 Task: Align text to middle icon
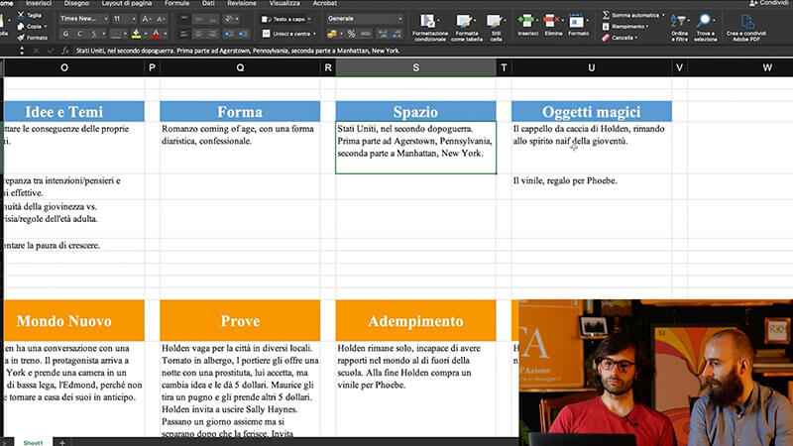point(199,19)
